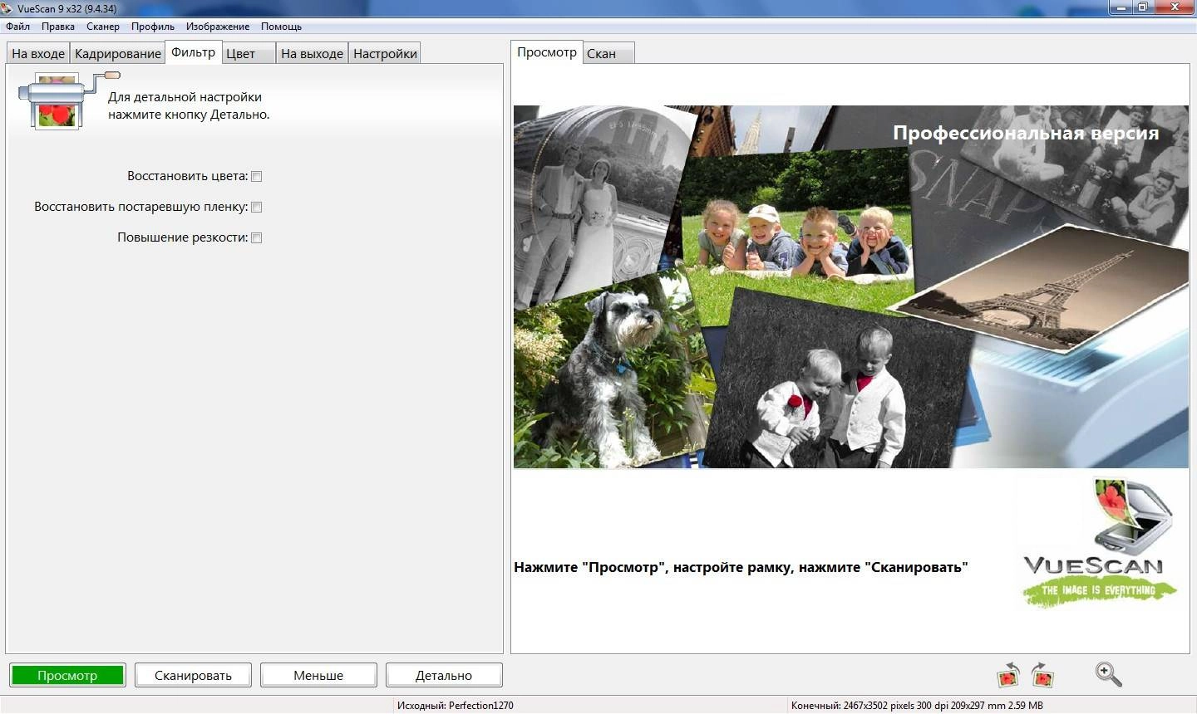Click the zoom in magnifier icon
This screenshot has height=714, width=1197.
coord(1108,674)
